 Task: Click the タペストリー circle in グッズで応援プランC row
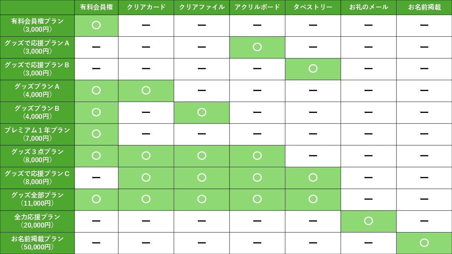pyautogui.click(x=313, y=177)
